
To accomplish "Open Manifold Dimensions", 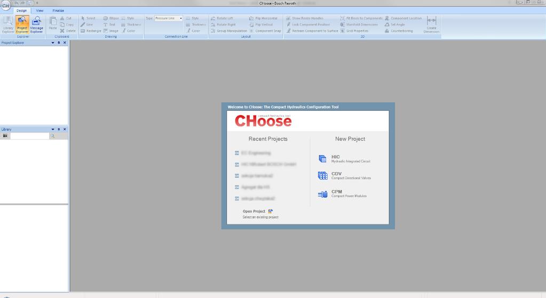I will click(x=359, y=25).
